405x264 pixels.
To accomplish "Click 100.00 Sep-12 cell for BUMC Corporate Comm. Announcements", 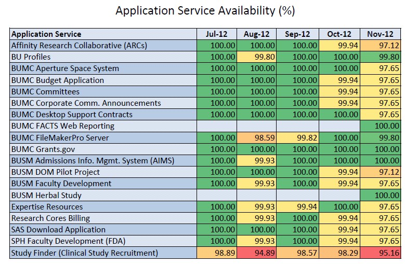I will 297,103.
